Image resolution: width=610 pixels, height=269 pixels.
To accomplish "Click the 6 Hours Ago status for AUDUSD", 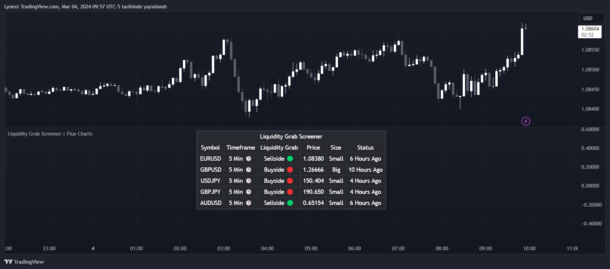I will (x=366, y=203).
